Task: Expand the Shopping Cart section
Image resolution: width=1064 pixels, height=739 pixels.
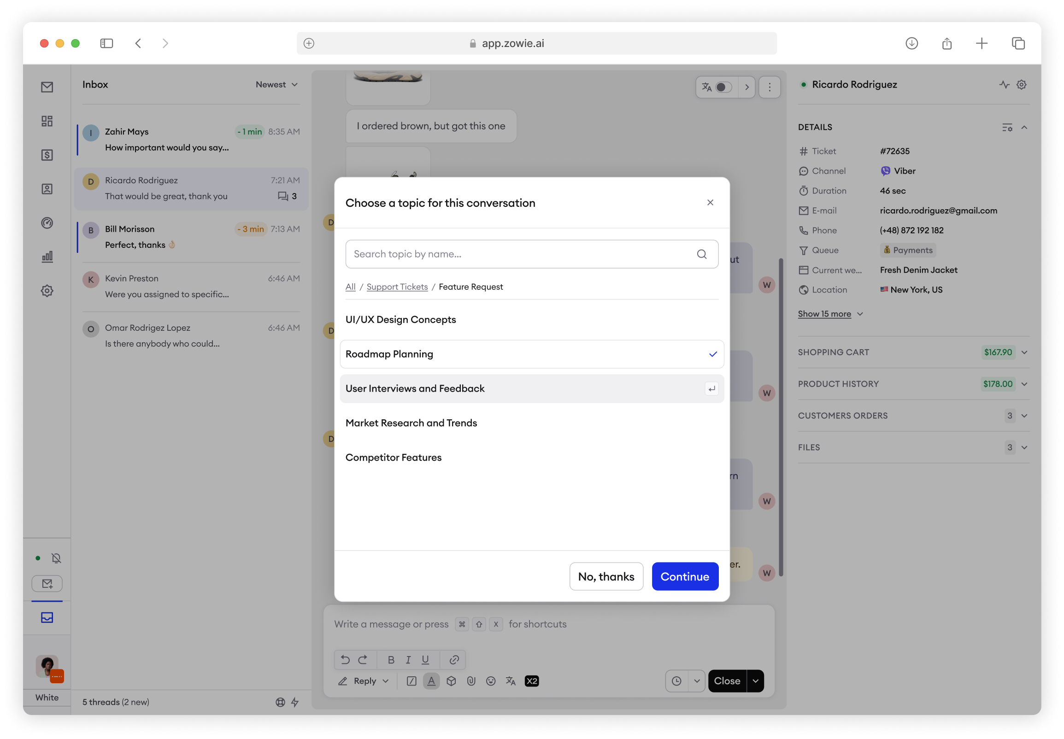Action: (x=1024, y=352)
